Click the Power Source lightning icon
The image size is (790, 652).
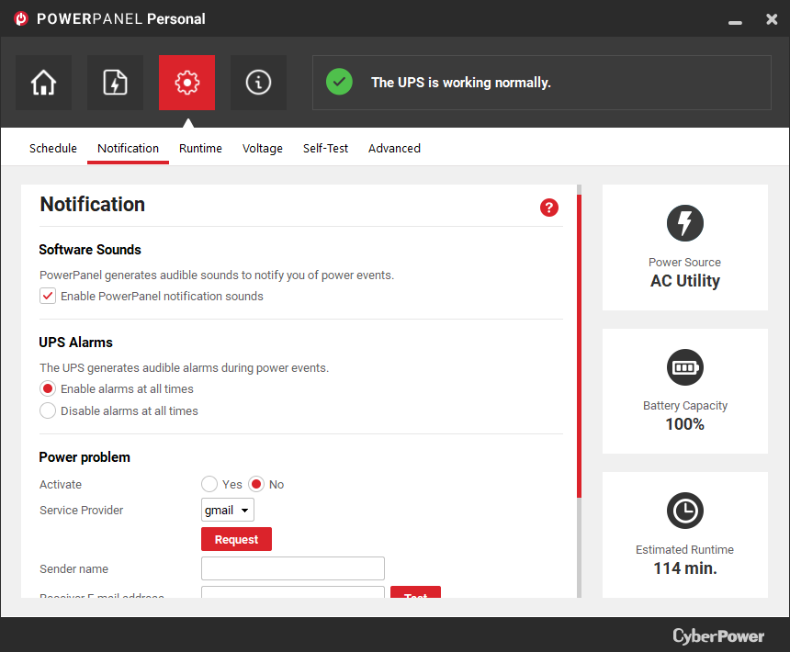pos(684,223)
